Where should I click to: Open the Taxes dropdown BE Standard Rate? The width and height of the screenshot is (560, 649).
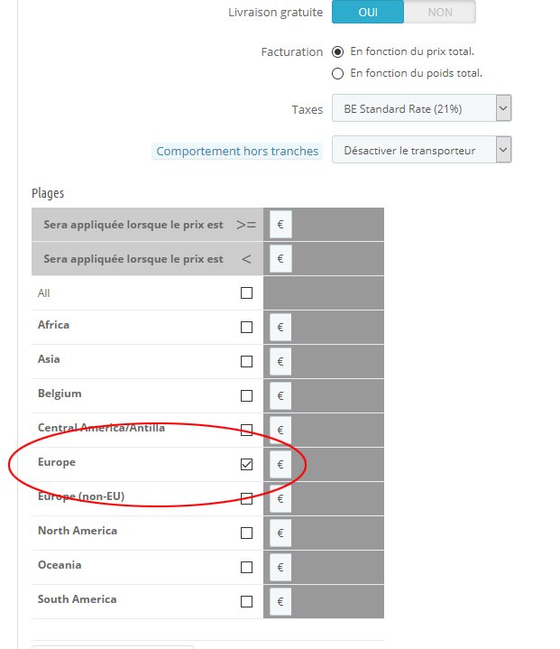(x=421, y=108)
